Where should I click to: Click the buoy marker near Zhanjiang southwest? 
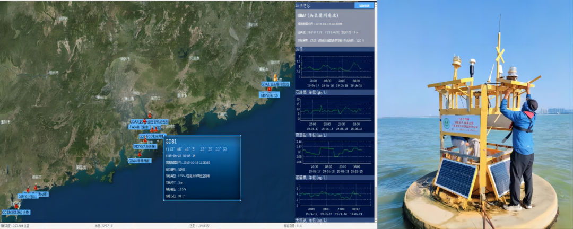pyautogui.click(x=28, y=189)
